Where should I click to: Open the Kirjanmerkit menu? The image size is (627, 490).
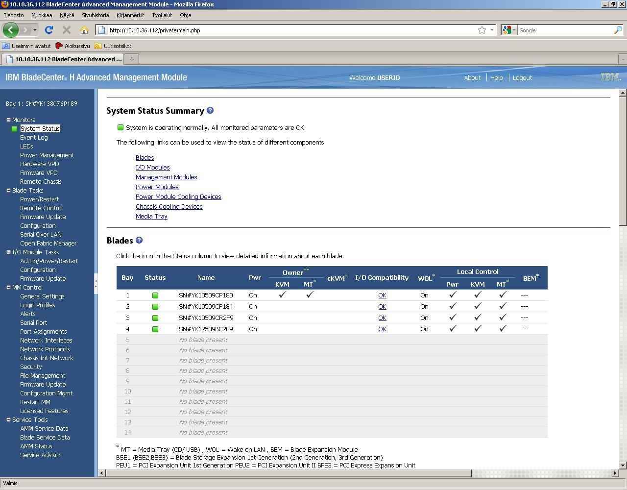pyautogui.click(x=130, y=15)
